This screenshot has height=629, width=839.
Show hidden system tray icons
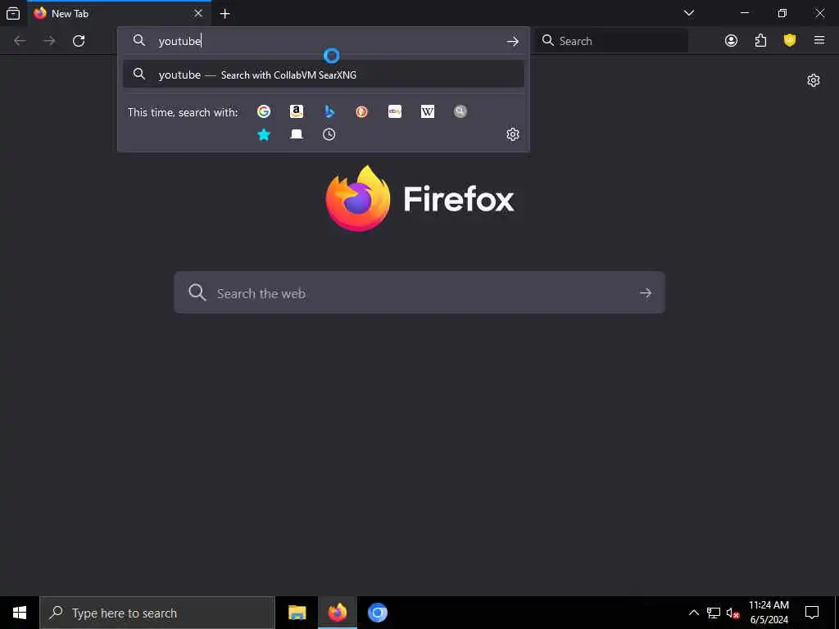click(693, 613)
